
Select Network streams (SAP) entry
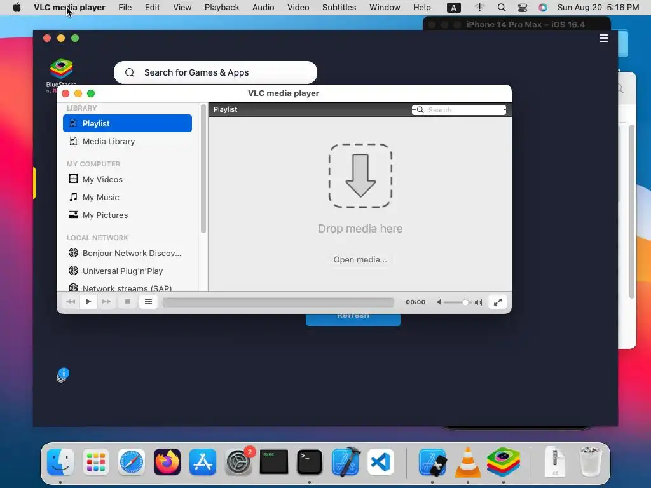[127, 287]
